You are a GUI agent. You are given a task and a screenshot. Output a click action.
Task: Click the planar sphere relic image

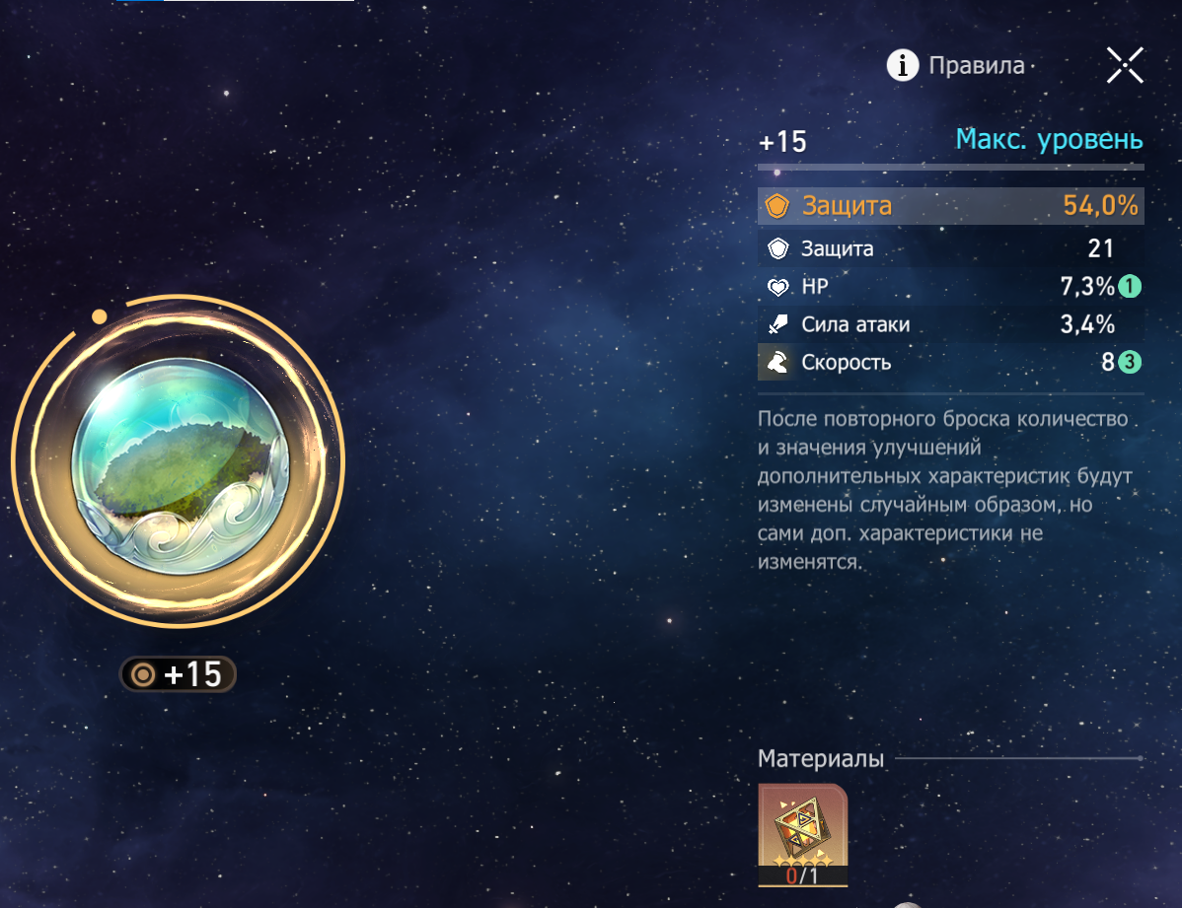[x=180, y=465]
